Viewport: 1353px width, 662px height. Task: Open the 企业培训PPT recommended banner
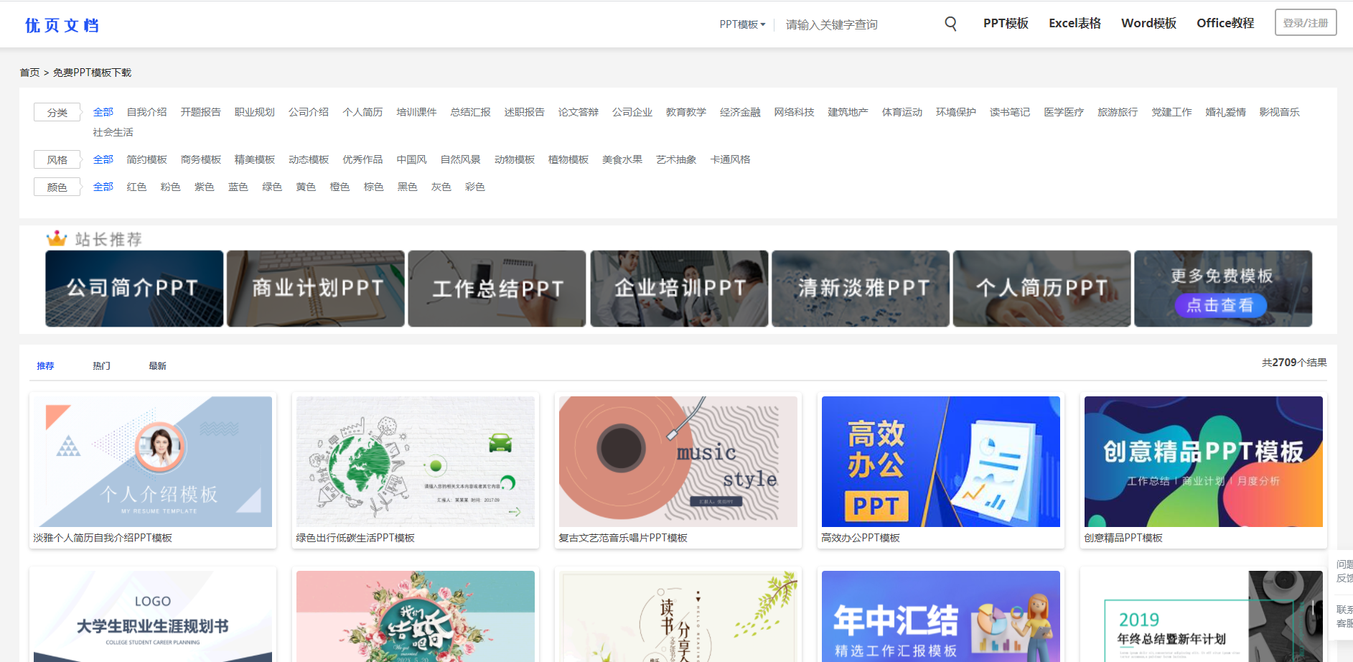tap(679, 289)
